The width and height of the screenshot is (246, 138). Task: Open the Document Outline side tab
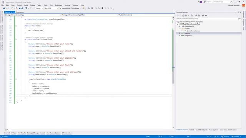click(2, 17)
